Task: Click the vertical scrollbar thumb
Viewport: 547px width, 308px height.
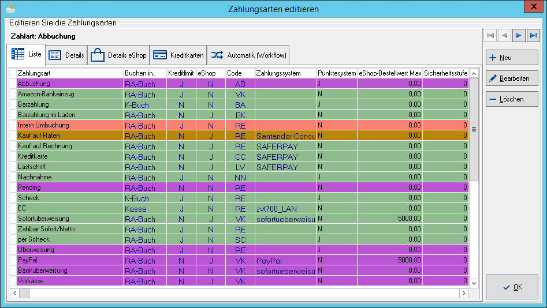Action: point(474,129)
